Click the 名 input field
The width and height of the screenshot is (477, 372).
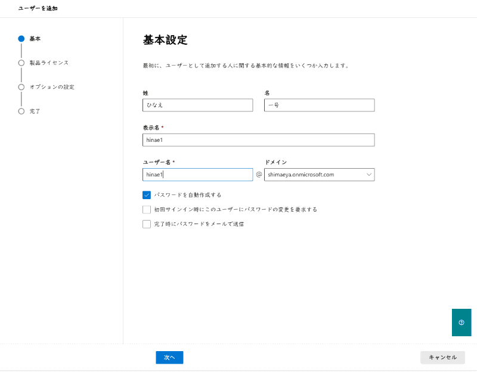pos(319,105)
